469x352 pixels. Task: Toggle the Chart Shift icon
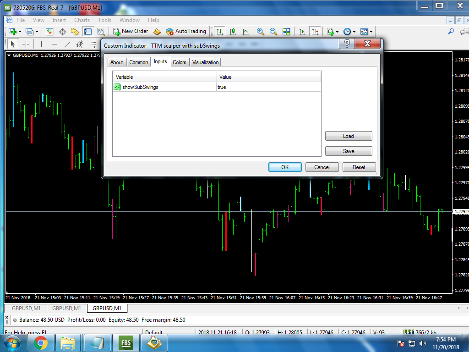pos(315,32)
